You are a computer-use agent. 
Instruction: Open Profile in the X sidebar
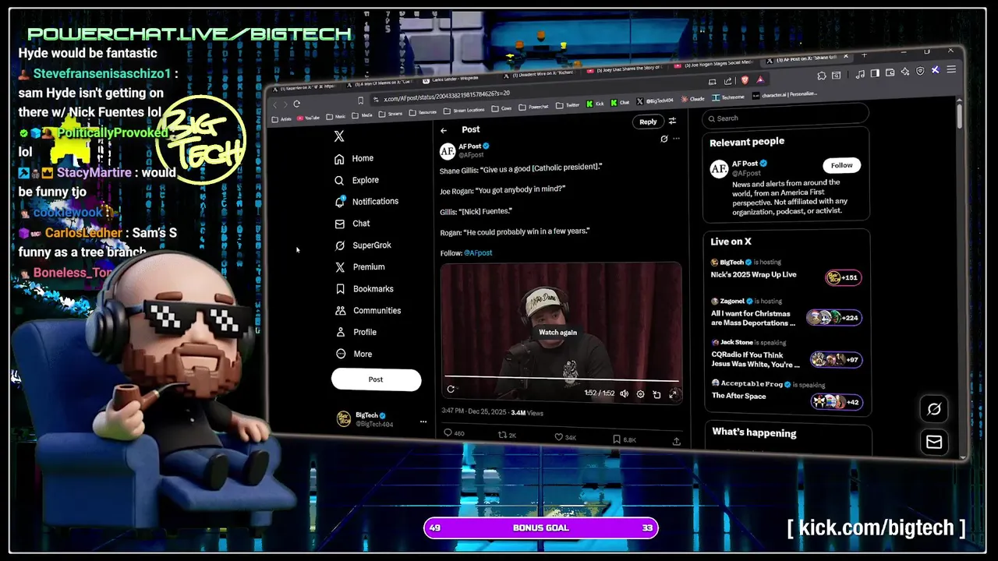[x=356, y=333]
